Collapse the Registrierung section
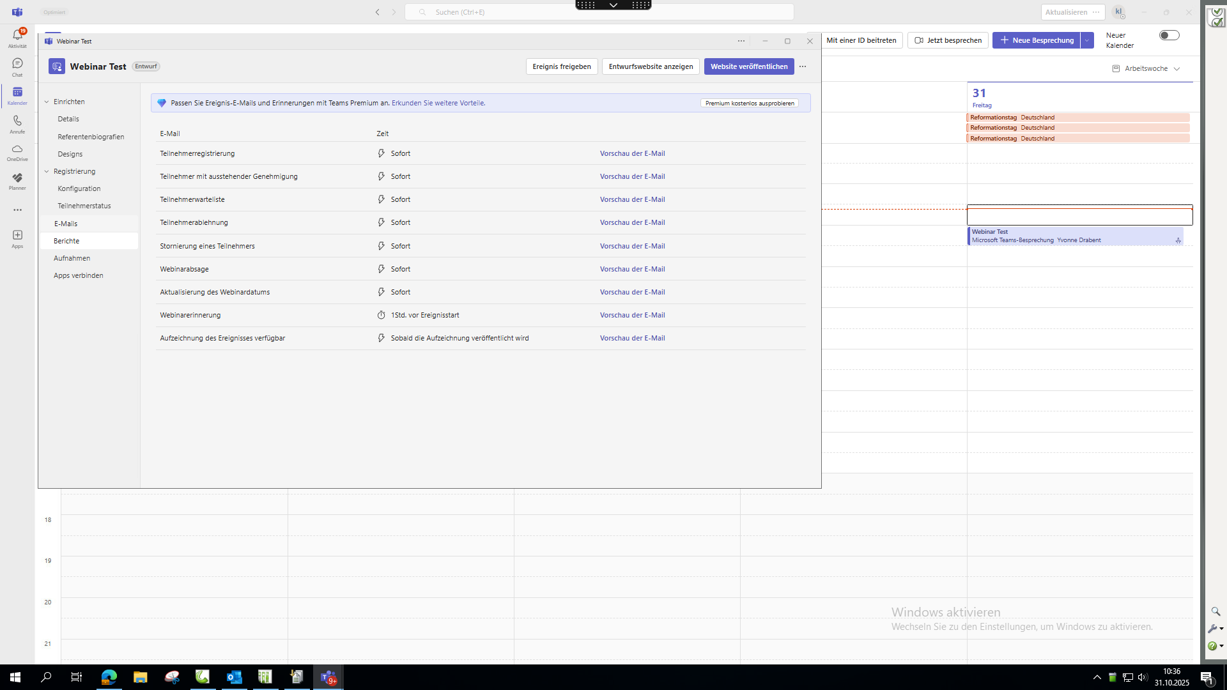This screenshot has height=690, width=1227. pos(47,171)
